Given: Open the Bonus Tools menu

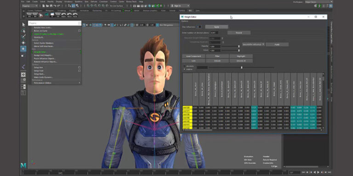Looking at the screenshot, I should tap(131, 1).
